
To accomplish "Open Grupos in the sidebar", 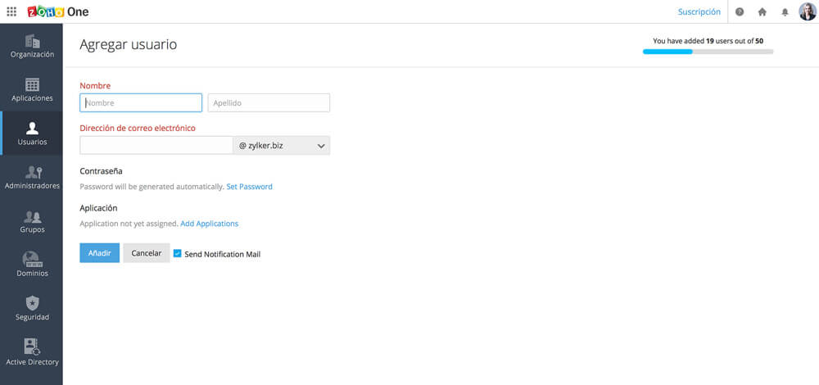I will coord(32,222).
